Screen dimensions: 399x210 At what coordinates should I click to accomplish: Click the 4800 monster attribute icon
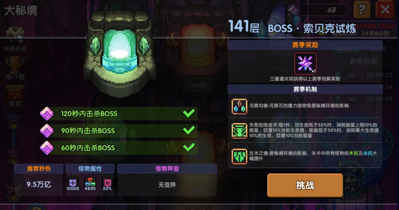pyautogui.click(x=90, y=184)
